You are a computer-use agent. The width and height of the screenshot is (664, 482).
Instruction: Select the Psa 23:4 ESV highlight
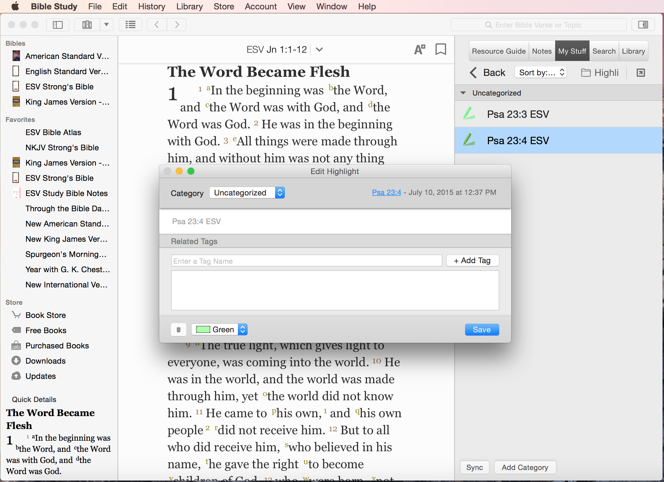[559, 140]
